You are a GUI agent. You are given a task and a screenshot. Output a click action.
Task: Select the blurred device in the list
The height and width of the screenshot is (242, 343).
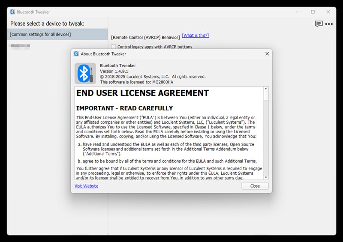20,46
